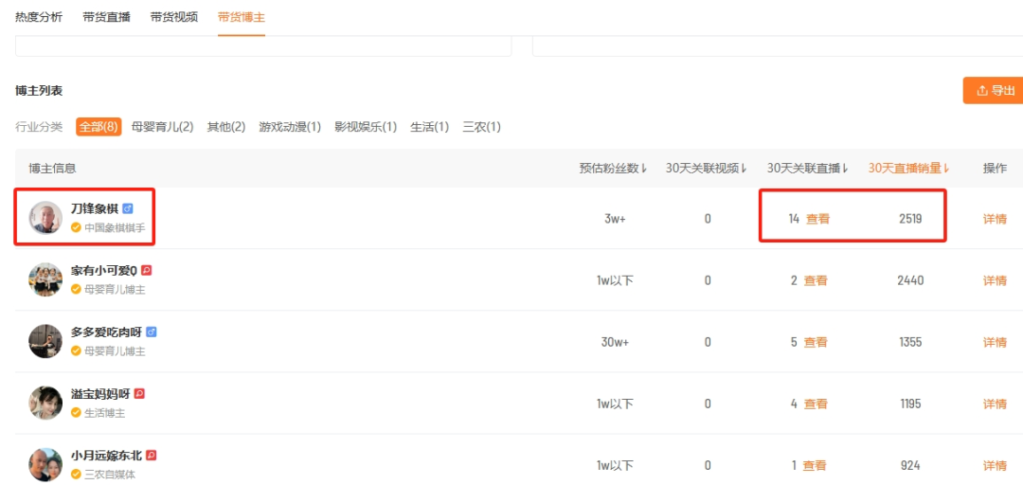The width and height of the screenshot is (1023, 485).
Task: Click the female icon next to 小月远嫁东北
Action: tap(152, 456)
